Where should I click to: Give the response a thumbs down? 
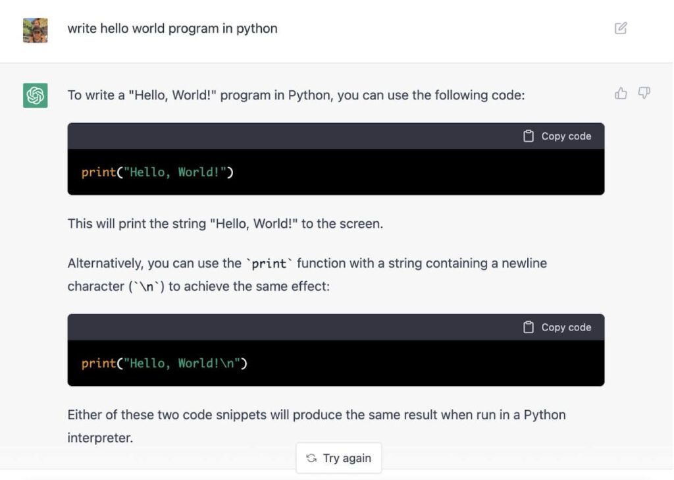click(644, 93)
